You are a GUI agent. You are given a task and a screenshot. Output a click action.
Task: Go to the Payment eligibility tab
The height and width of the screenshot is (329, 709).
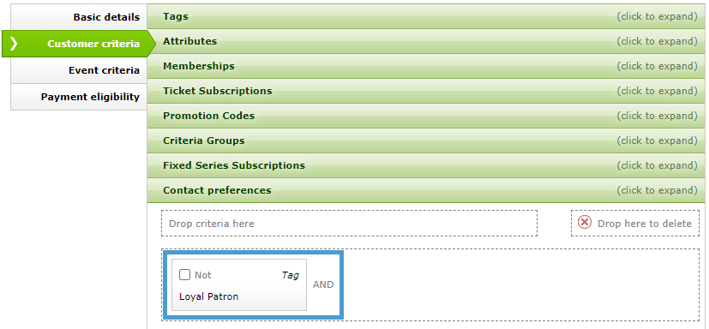click(x=79, y=97)
